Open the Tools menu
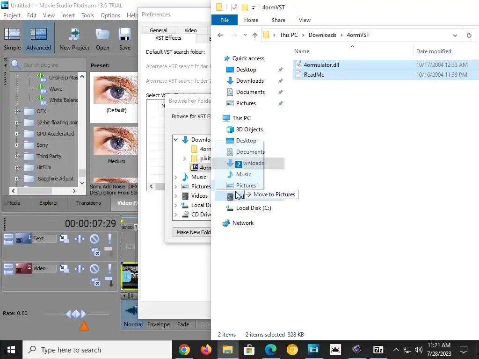 point(87,15)
